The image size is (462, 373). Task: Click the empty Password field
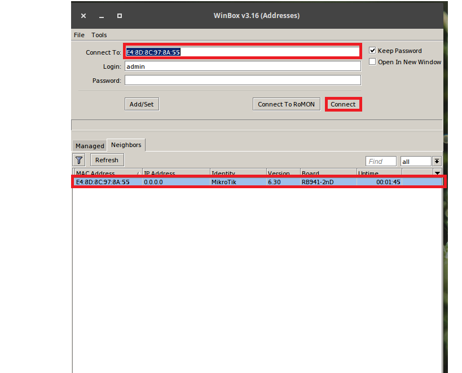tap(243, 79)
